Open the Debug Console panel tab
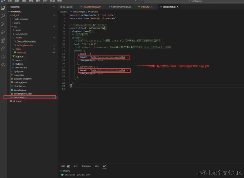Image resolution: width=244 pixels, height=178 pixels. 86,166
